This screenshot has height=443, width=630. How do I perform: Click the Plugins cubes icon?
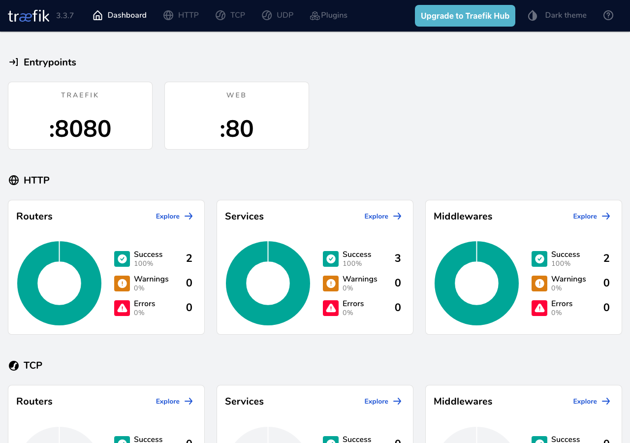pyautogui.click(x=315, y=16)
